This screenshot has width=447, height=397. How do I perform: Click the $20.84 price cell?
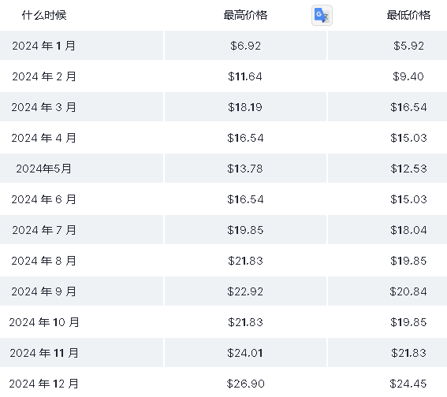[408, 291]
